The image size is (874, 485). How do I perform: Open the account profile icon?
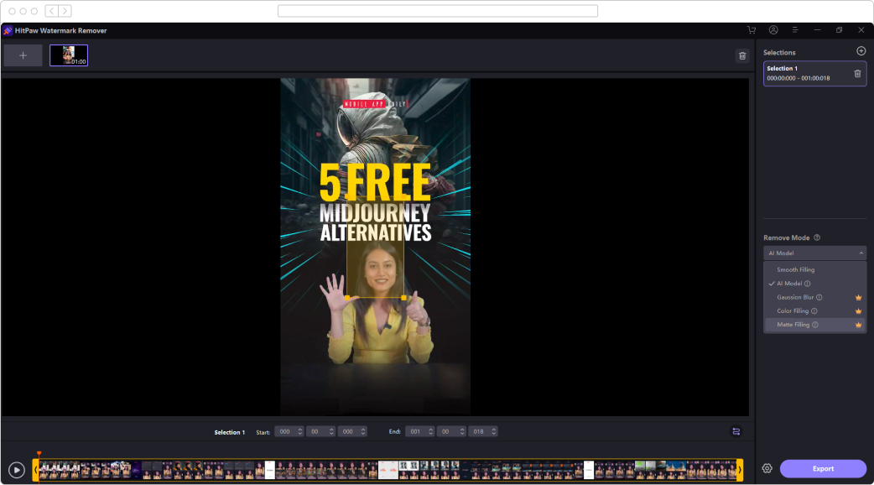(773, 29)
